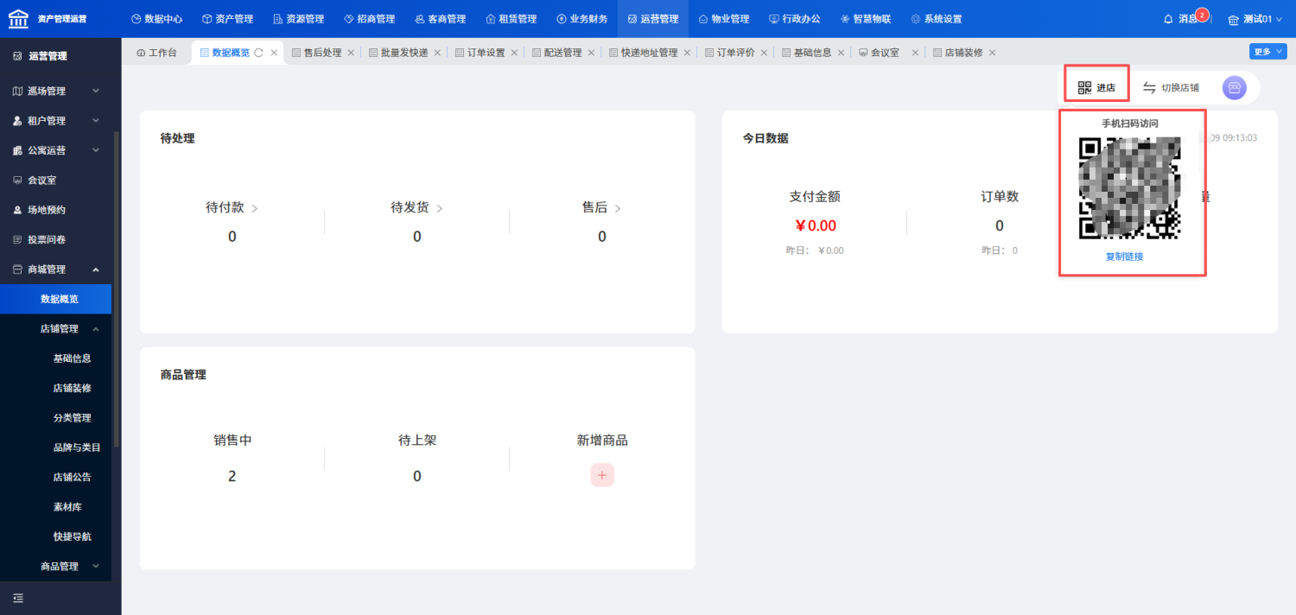Viewport: 1296px width, 615px height.
Task: Click the 销售中 count 2
Action: (x=232, y=476)
